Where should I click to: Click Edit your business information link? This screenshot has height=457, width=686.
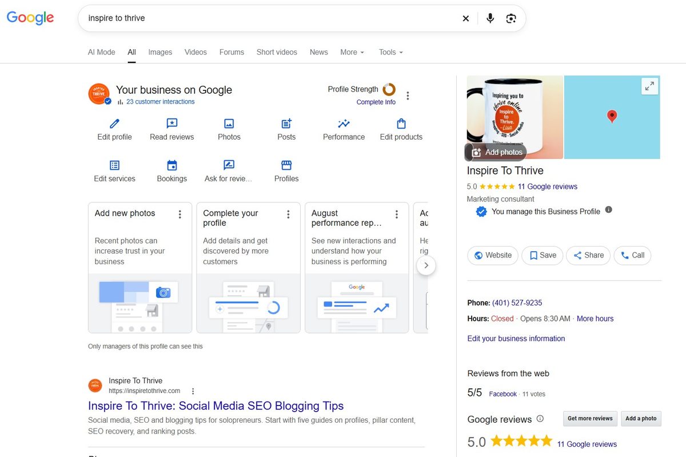point(516,339)
